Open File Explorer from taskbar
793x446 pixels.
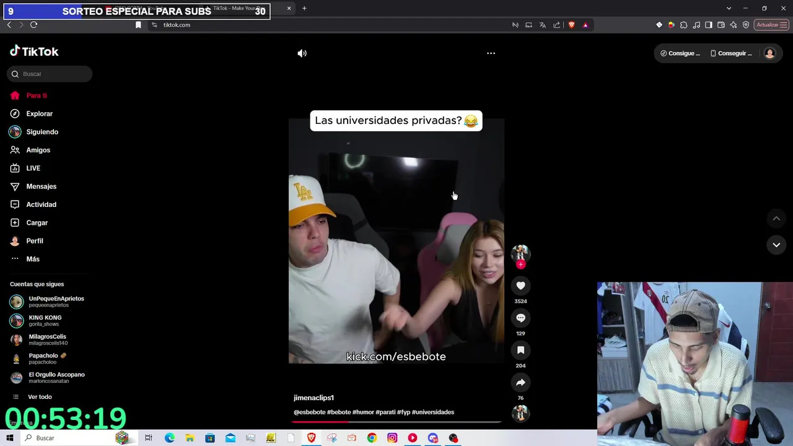[190, 438]
